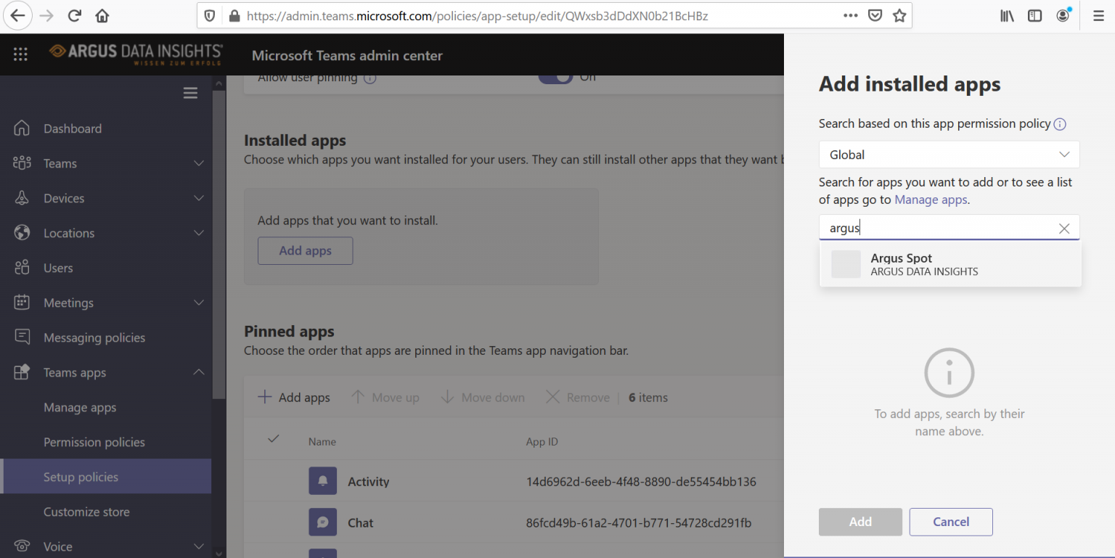The height and width of the screenshot is (558, 1115).
Task: Click the Firefox bookmark star icon
Action: pyautogui.click(x=899, y=15)
